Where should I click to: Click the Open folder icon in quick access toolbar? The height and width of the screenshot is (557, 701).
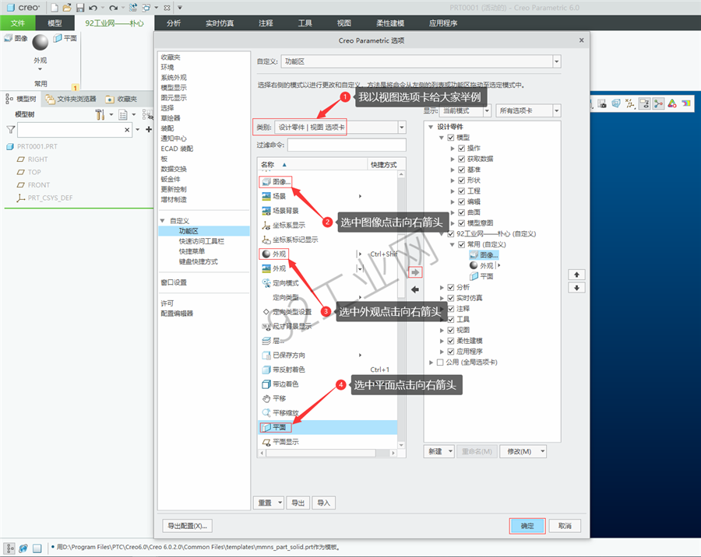tap(67, 8)
